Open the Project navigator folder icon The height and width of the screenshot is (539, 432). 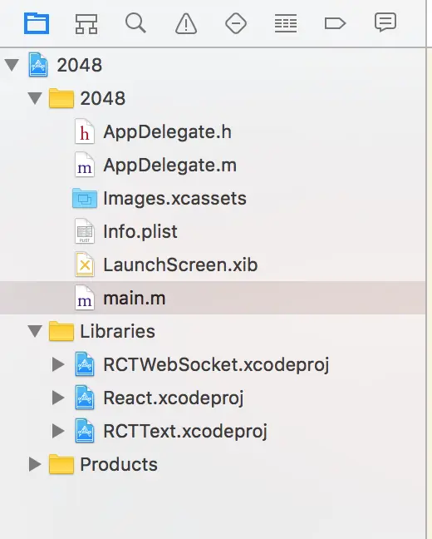[37, 23]
